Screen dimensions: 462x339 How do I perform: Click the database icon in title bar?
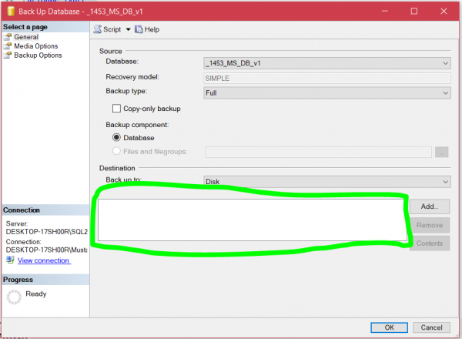click(x=11, y=12)
